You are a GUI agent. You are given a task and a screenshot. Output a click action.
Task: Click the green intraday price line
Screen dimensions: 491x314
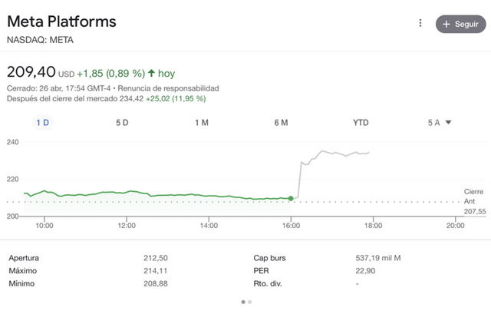(153, 193)
